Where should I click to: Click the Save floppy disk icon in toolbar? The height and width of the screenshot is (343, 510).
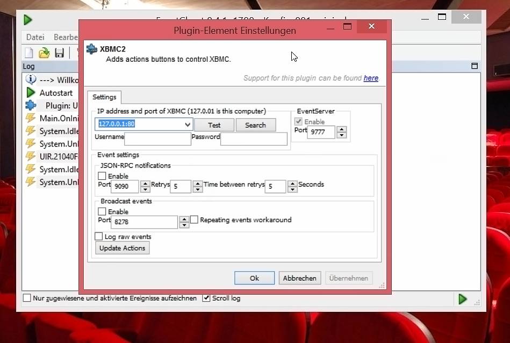tap(59, 53)
